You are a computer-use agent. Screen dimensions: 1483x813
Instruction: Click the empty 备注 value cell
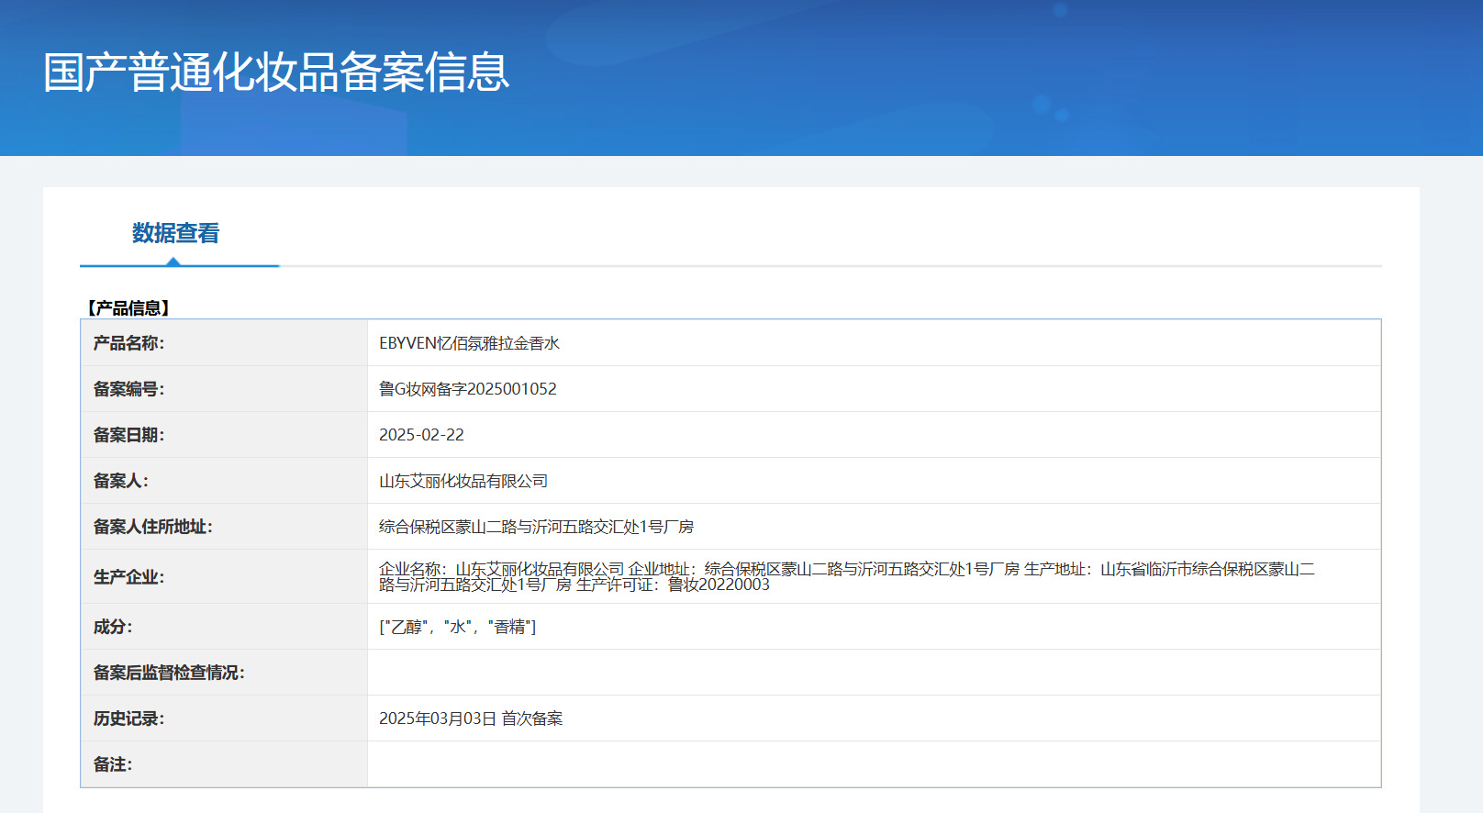(x=873, y=764)
